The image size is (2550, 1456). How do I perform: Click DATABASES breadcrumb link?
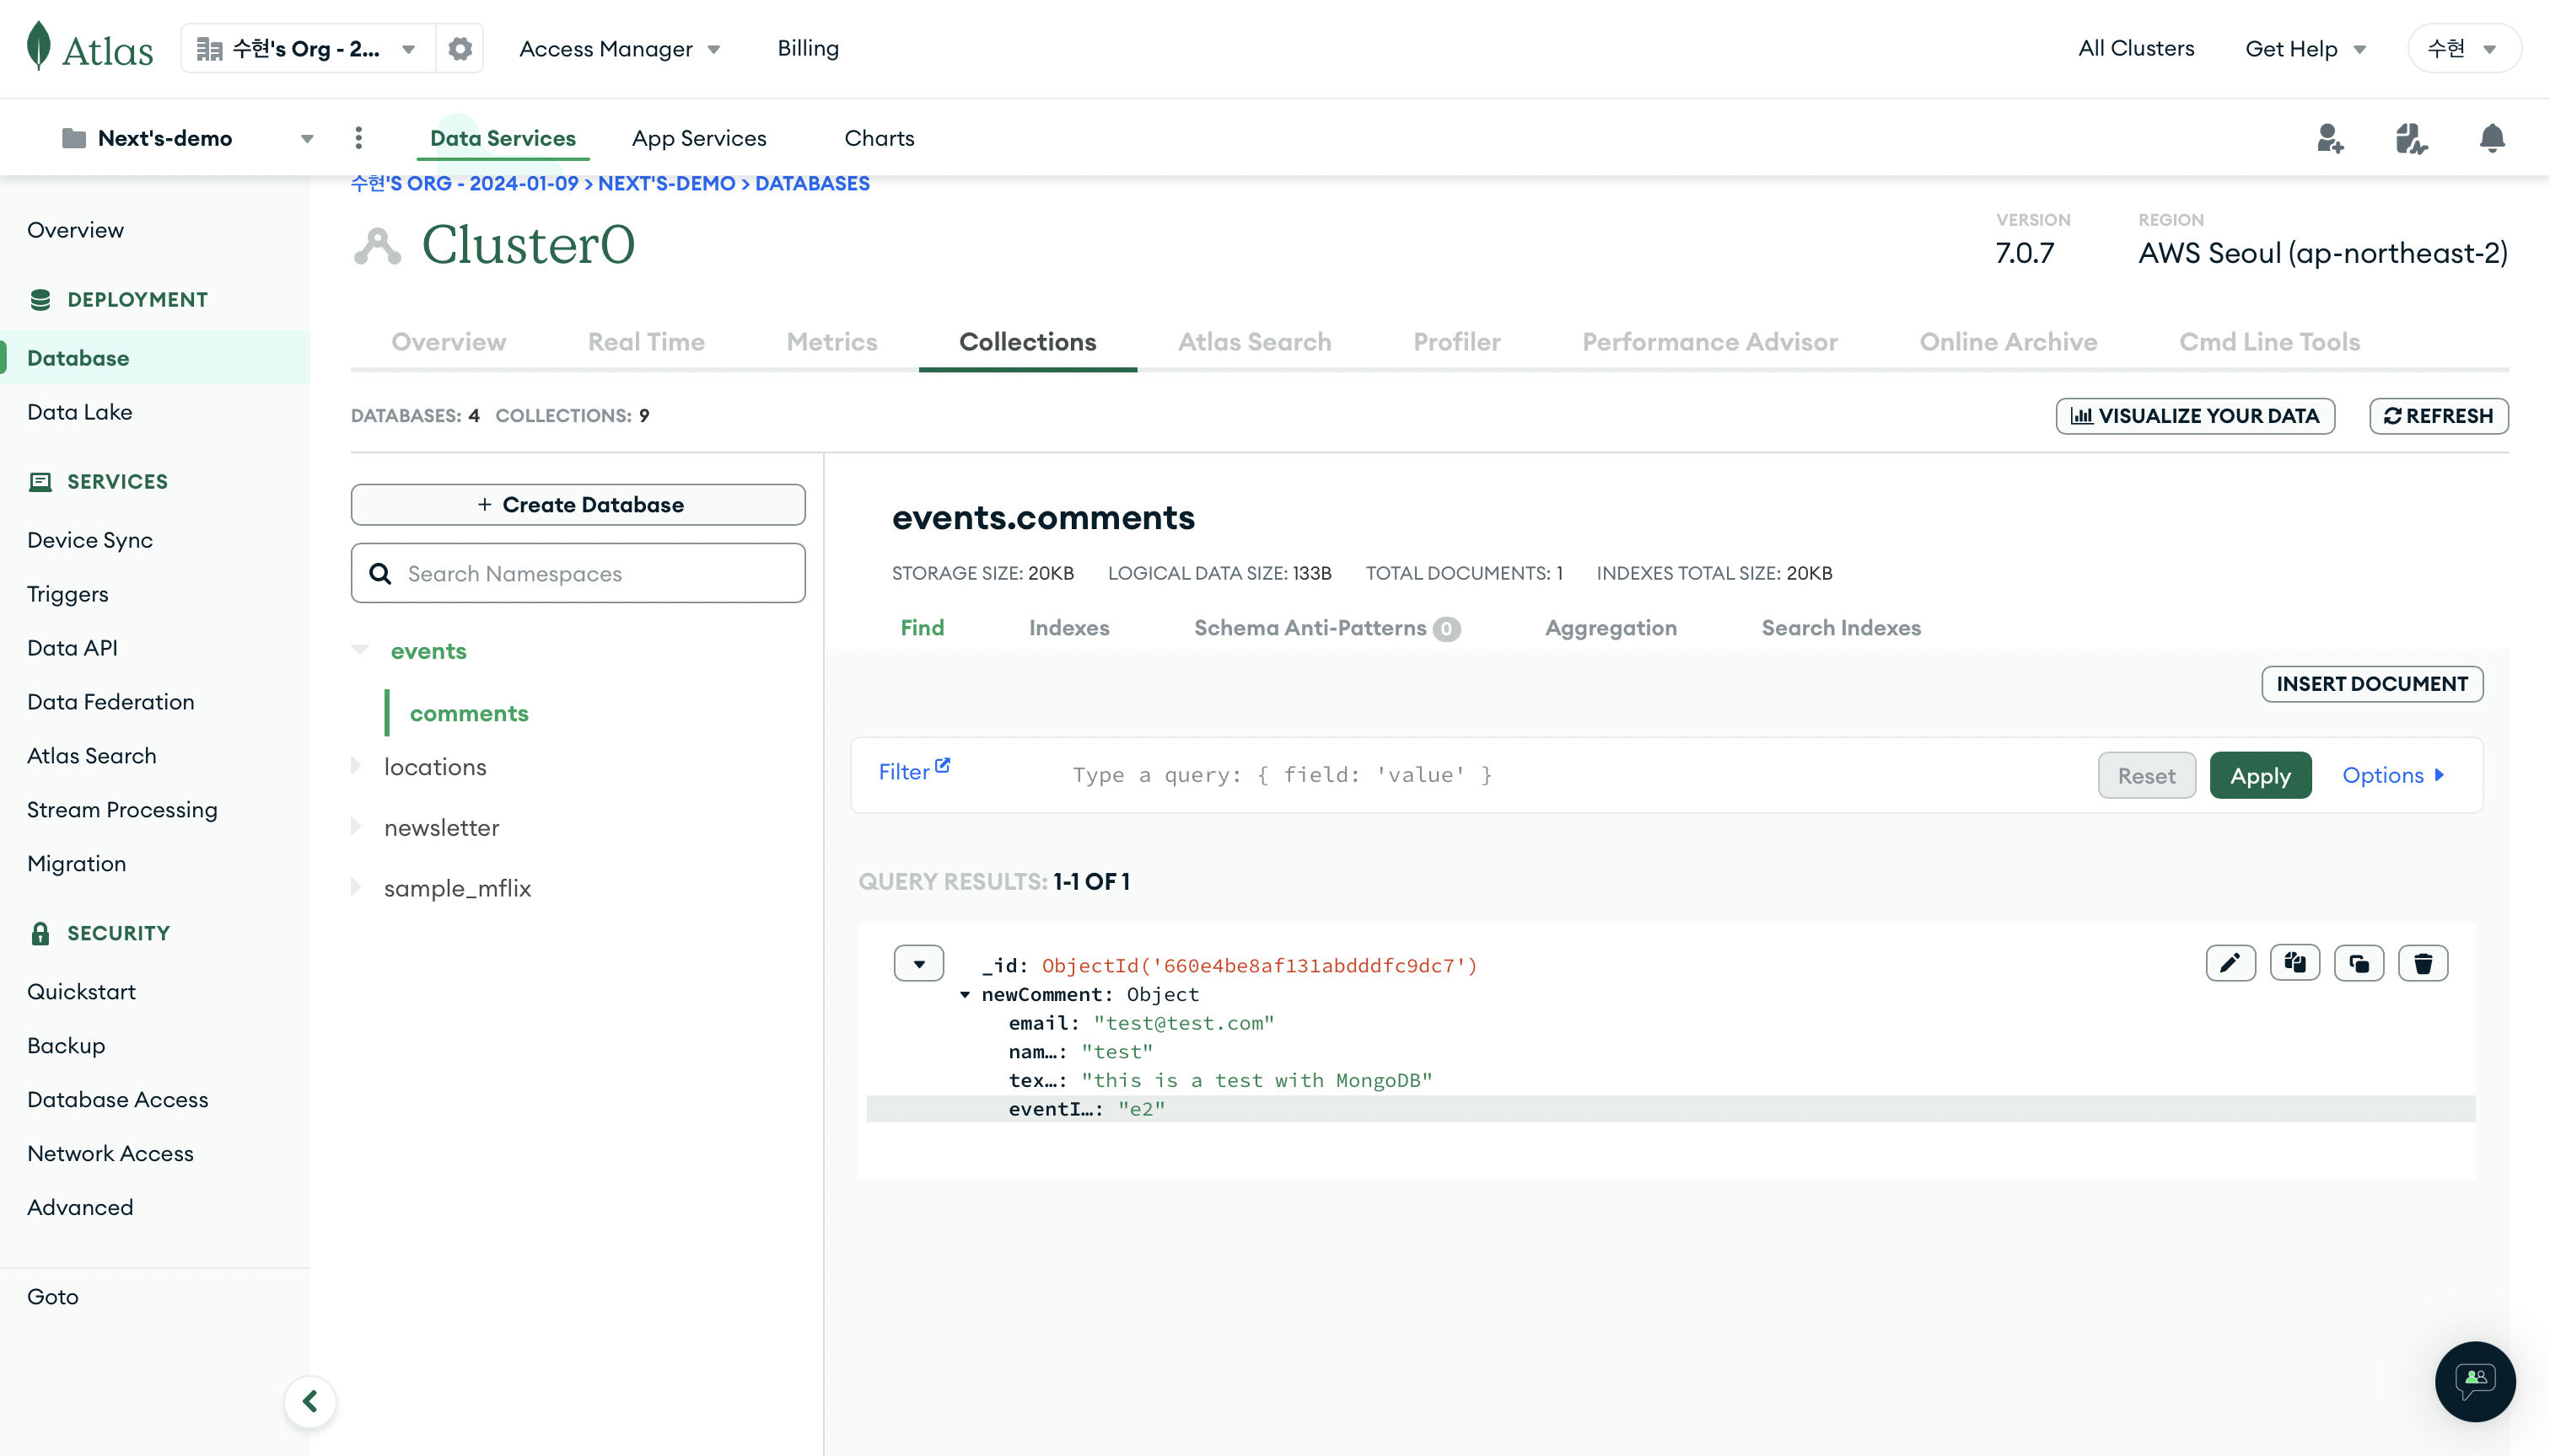tap(812, 183)
